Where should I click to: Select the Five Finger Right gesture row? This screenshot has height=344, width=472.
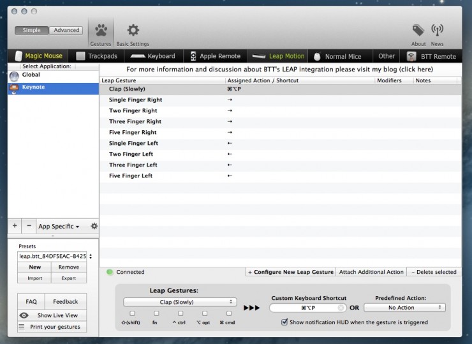tap(280, 132)
